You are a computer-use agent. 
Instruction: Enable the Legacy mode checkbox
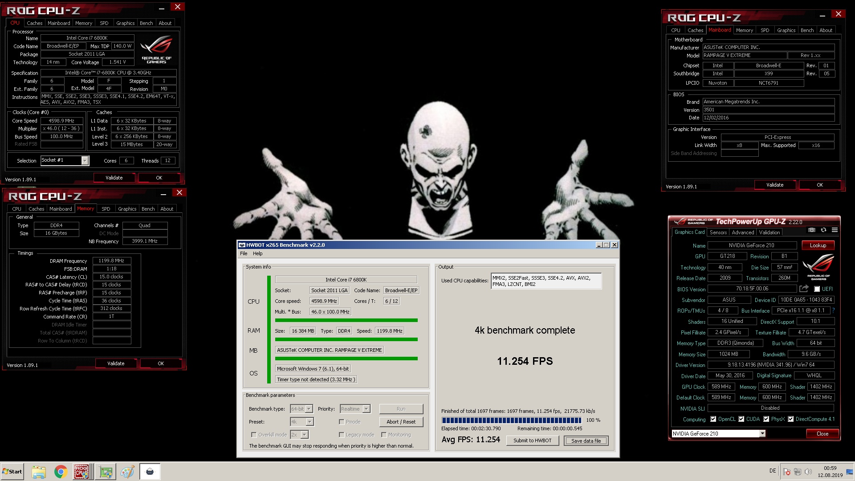point(342,435)
